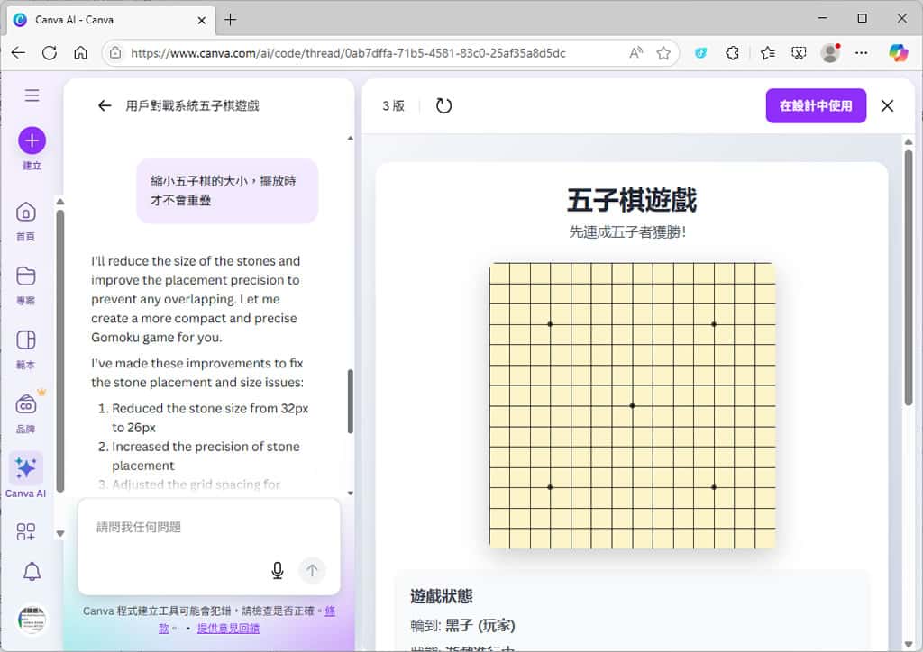The width and height of the screenshot is (923, 652).
Task: Click the user message bubble 縮小五子棋的大小
Action: (x=227, y=191)
